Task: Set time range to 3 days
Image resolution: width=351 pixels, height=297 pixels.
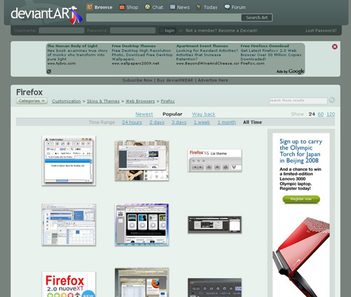Action: pos(179,122)
